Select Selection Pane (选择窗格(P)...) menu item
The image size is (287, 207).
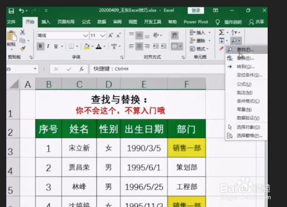pos(246,136)
